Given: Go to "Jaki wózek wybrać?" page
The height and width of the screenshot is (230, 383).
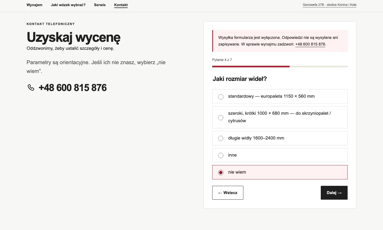Looking at the screenshot, I should (68, 5).
